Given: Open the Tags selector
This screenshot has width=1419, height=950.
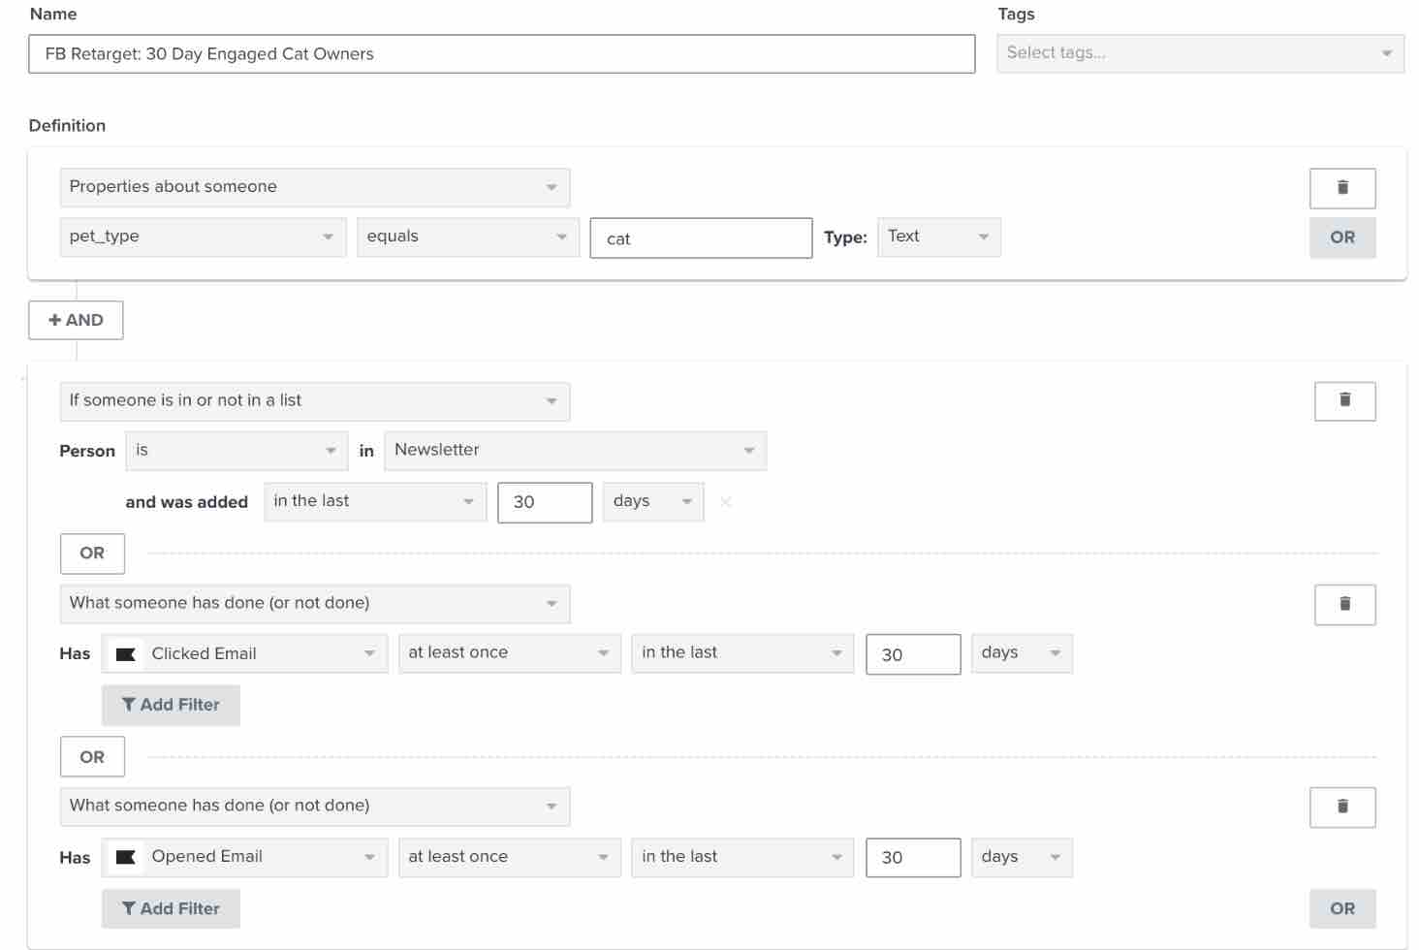Looking at the screenshot, I should pos(1199,53).
